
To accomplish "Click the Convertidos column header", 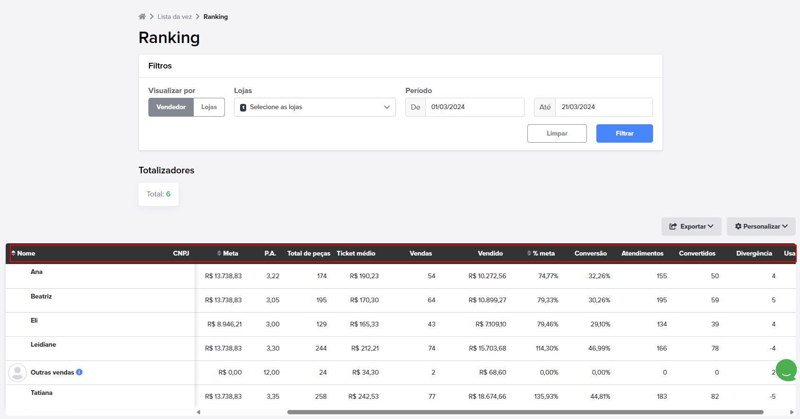I will point(697,253).
